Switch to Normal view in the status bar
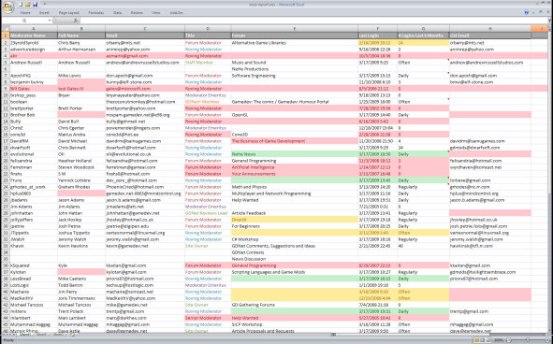 click(x=476, y=340)
